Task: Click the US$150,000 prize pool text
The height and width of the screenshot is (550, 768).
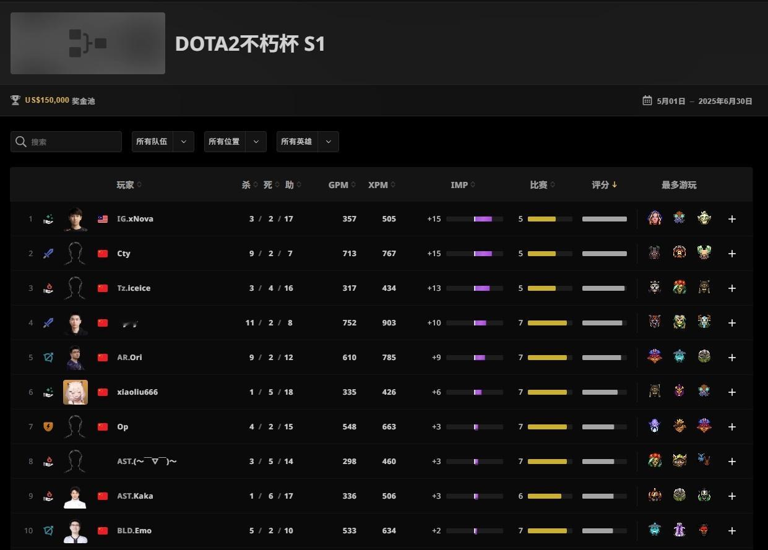Action: coord(47,100)
